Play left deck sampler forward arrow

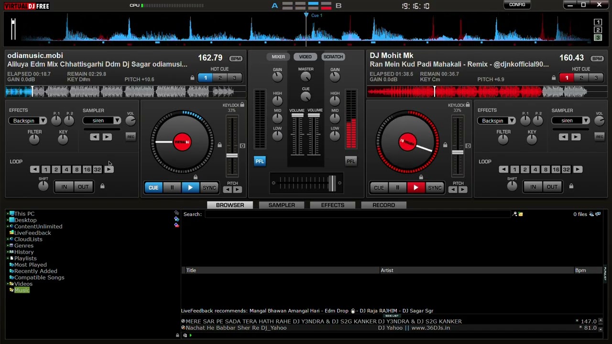107,138
